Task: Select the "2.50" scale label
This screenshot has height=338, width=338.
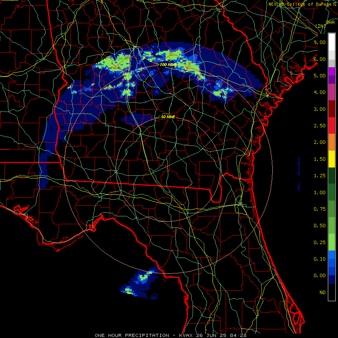Action: tap(320, 126)
